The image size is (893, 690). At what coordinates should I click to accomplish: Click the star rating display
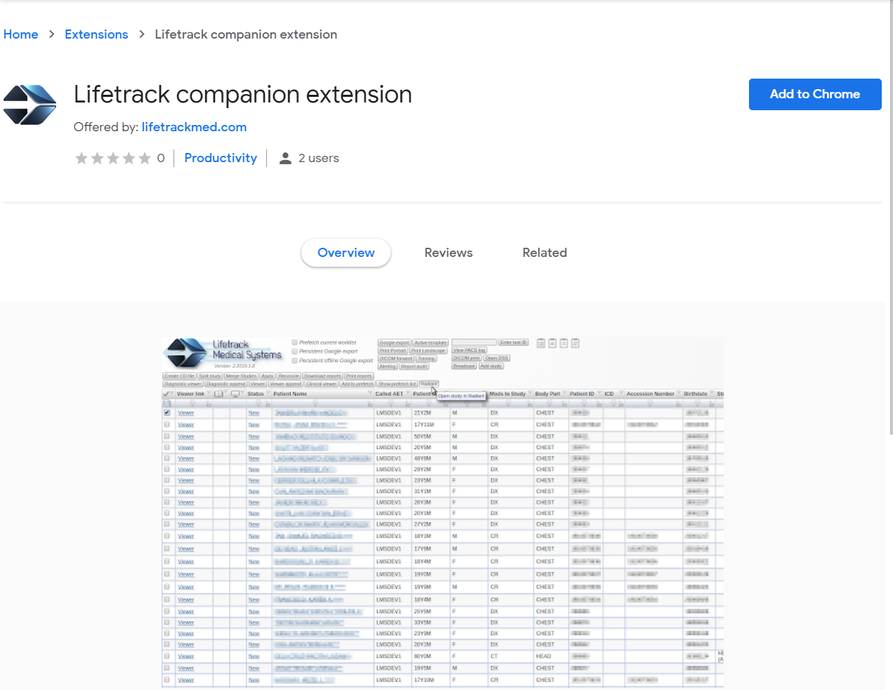click(113, 158)
